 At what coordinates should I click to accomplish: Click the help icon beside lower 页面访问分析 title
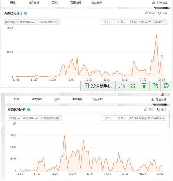(29, 110)
